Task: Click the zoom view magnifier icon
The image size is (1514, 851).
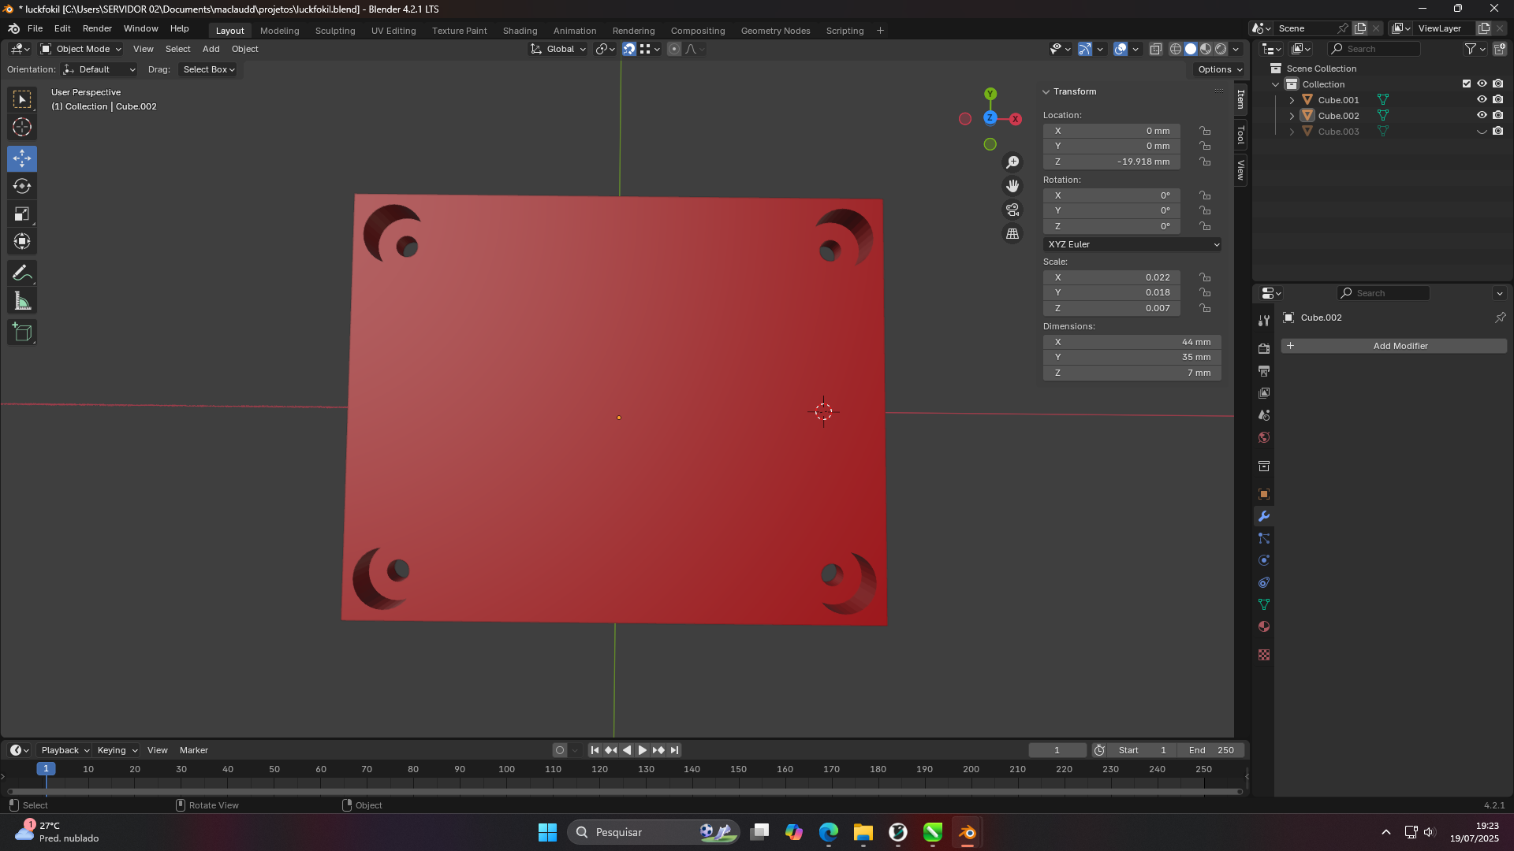Action: click(x=1012, y=162)
